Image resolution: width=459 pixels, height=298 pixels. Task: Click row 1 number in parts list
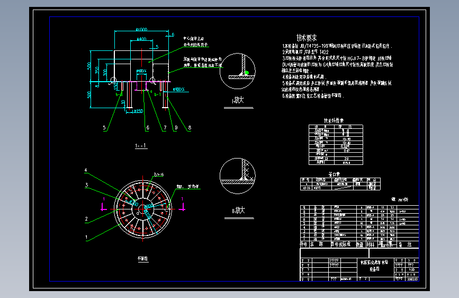point(304,239)
